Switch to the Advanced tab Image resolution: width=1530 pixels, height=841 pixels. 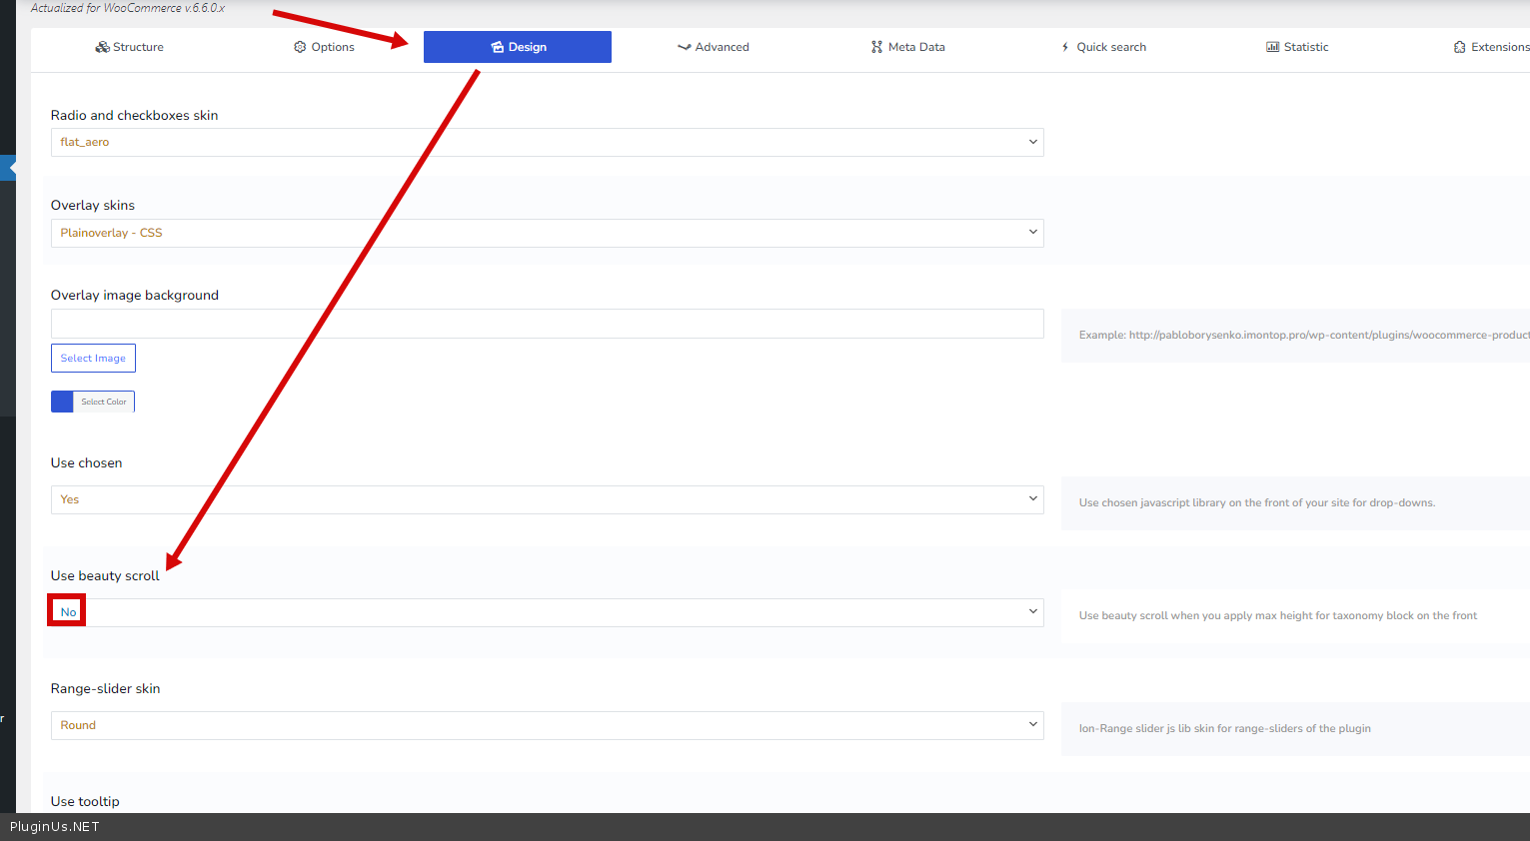click(722, 47)
